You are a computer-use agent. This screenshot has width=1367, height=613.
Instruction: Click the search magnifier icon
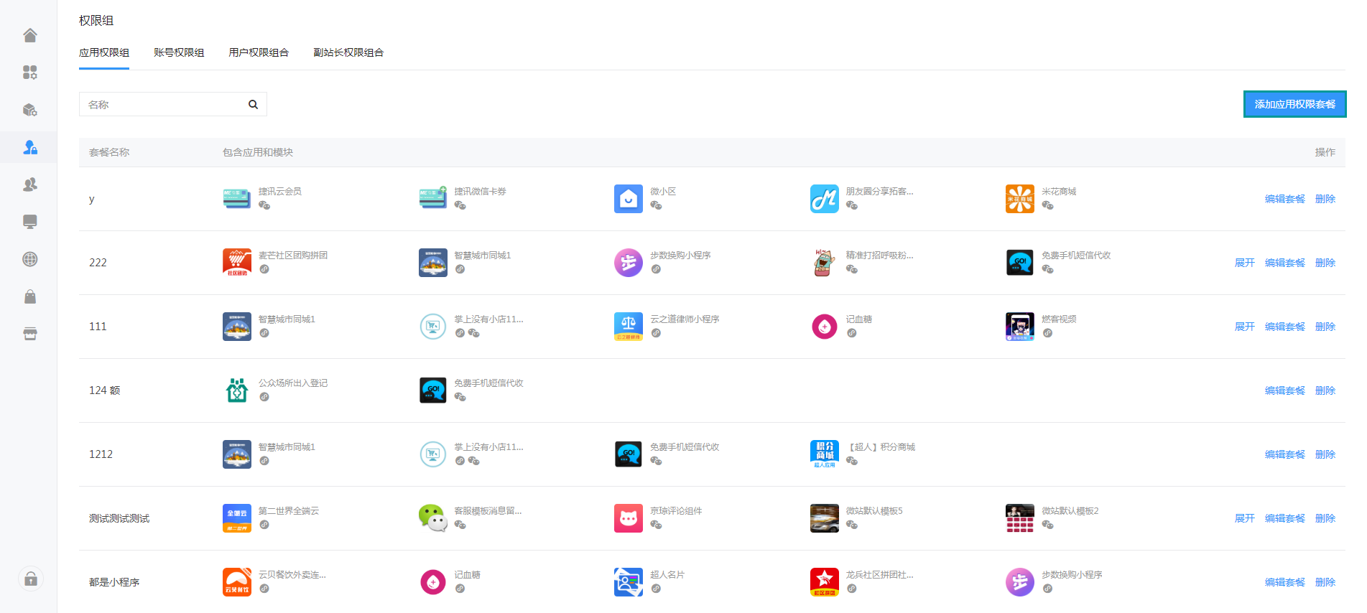click(x=253, y=104)
